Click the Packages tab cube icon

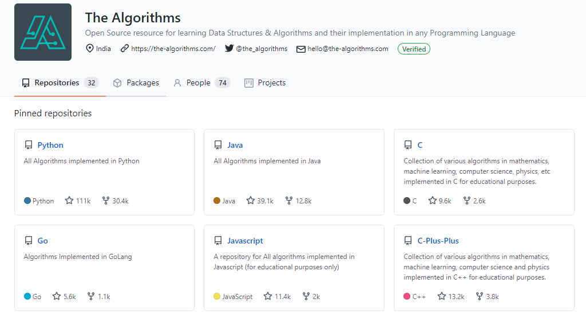click(117, 83)
